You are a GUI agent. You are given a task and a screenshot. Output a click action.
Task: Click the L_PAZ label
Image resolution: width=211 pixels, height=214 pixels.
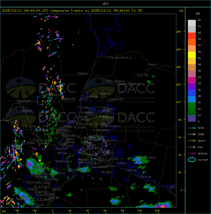point(171,187)
